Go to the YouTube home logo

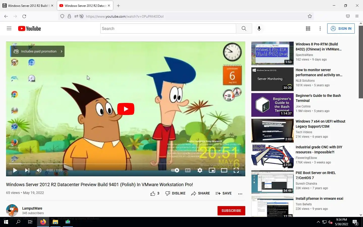tap(29, 29)
